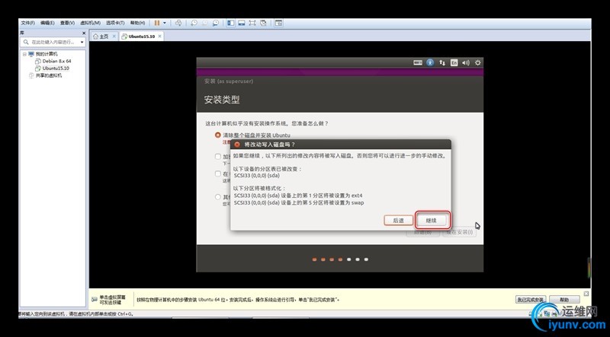Open the En input language indicator
610x337 pixels.
click(454, 62)
